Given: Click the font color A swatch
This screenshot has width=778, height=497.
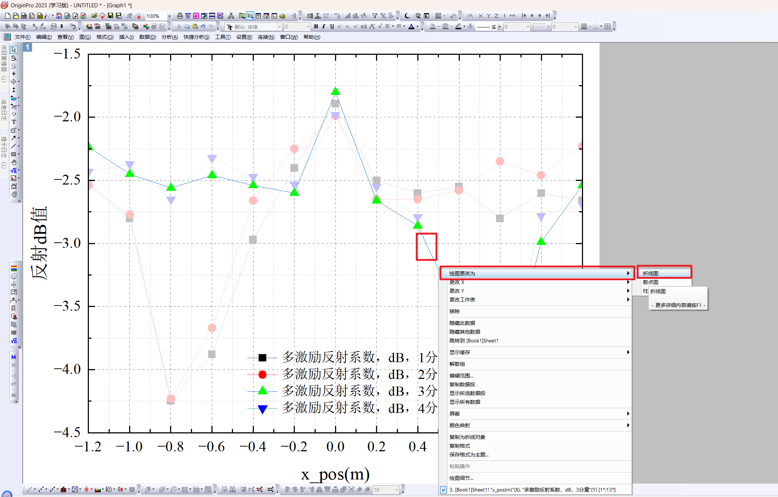Looking at the screenshot, I should click(411, 27).
